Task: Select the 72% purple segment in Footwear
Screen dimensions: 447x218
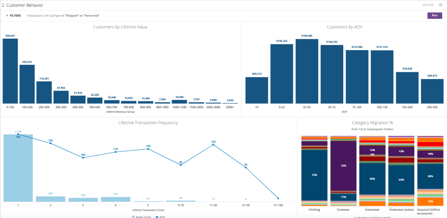Action: 344,166
